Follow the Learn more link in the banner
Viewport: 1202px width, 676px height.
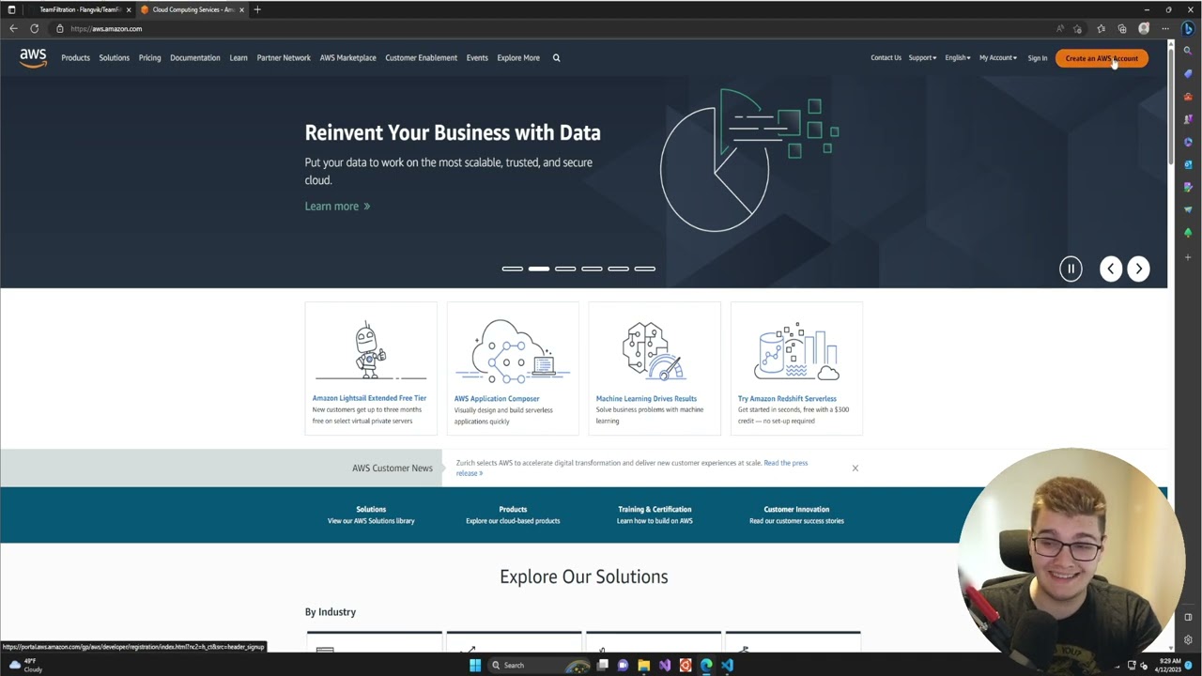pyautogui.click(x=337, y=207)
